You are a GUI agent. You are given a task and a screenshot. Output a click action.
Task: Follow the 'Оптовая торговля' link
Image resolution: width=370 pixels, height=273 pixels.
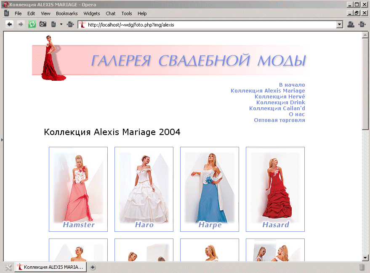279,120
